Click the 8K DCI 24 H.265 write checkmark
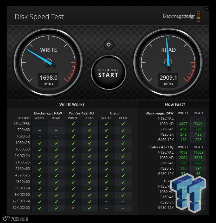 click(106, 188)
